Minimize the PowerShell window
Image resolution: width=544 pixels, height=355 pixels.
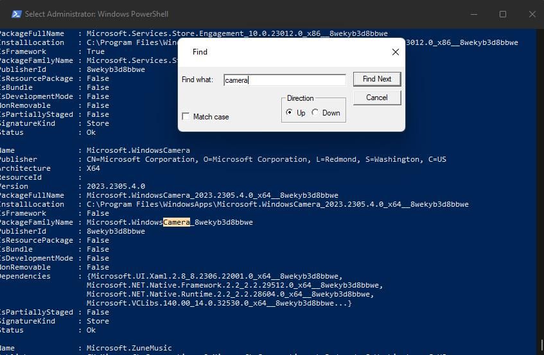click(x=473, y=14)
